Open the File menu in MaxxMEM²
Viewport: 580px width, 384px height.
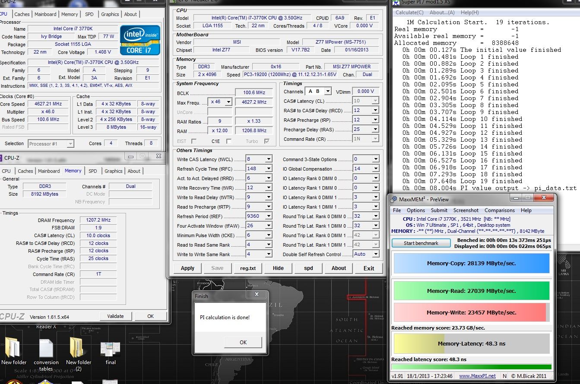point(396,210)
